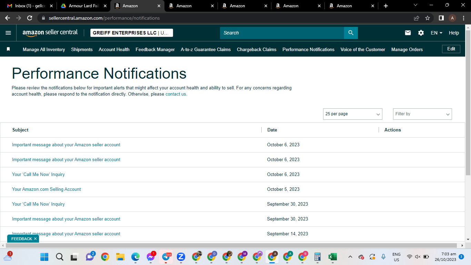Open Task View on the taskbar

pyautogui.click(x=74, y=257)
